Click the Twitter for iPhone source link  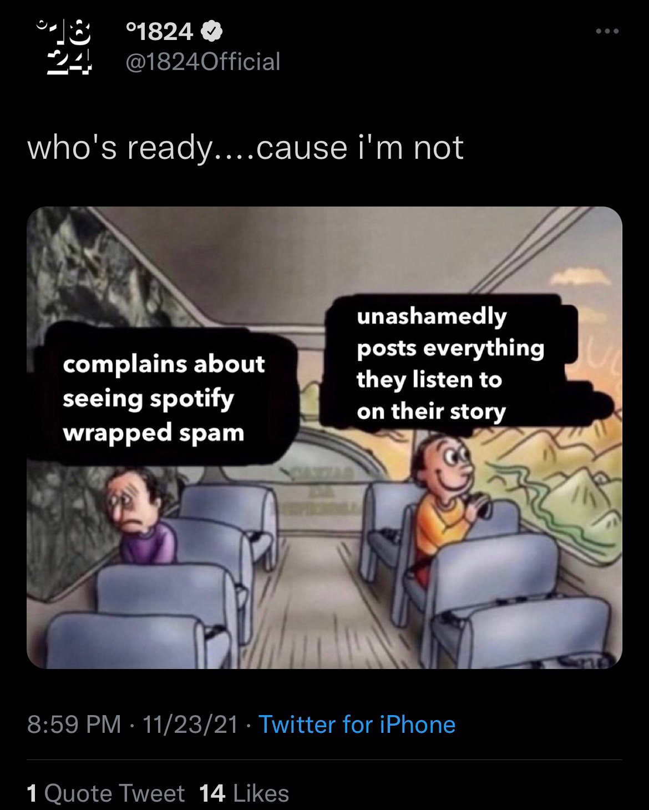357,725
